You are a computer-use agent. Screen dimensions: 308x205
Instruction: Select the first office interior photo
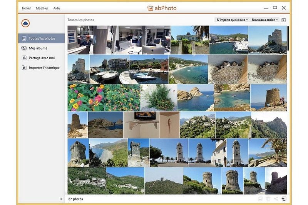(93, 40)
